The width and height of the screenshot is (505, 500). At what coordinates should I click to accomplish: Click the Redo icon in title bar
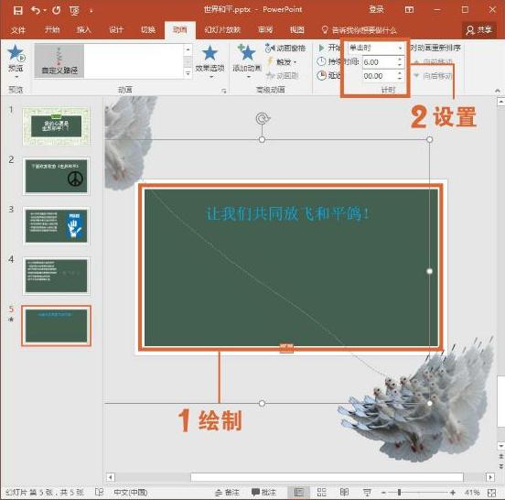point(57,10)
